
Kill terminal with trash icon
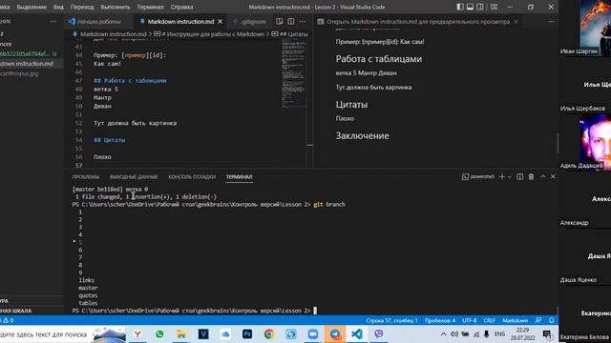[x=531, y=176]
